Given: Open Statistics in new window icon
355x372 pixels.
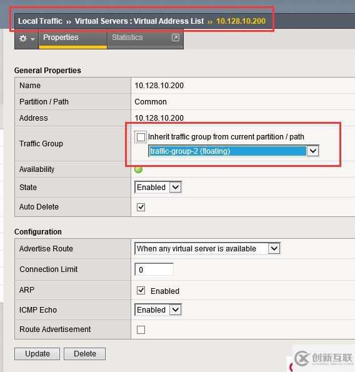Looking at the screenshot, I should (x=176, y=38).
